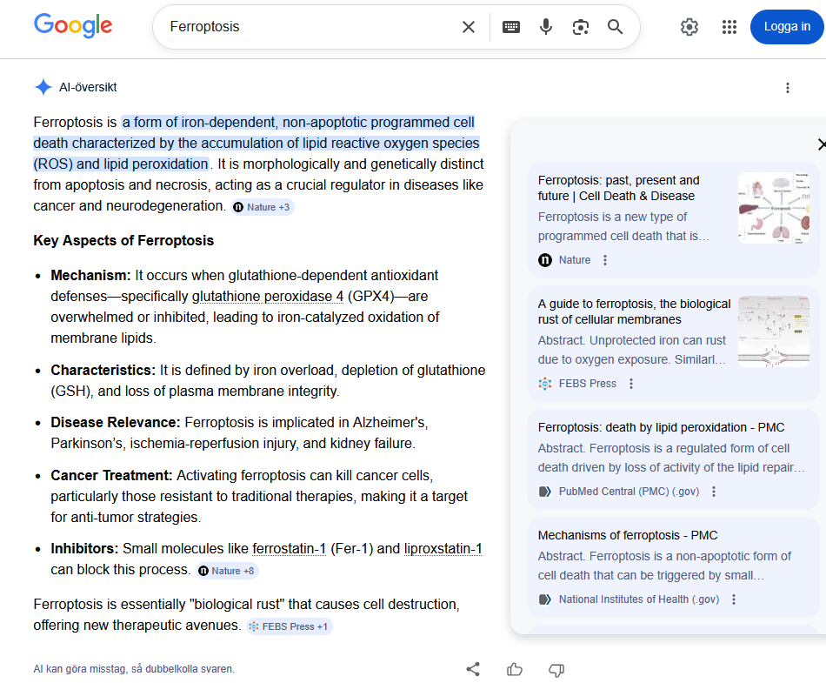This screenshot has height=683, width=826.
Task: Click the 'Disease Relevance:' bullet label
Action: click(x=116, y=422)
